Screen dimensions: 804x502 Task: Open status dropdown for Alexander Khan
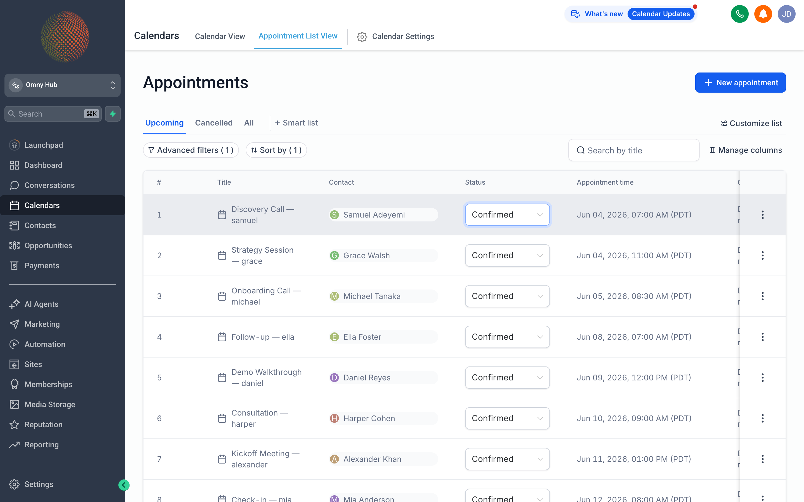click(x=507, y=459)
